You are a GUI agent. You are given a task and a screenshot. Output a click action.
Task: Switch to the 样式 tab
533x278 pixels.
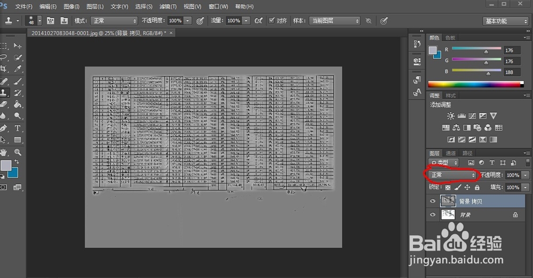tap(451, 96)
